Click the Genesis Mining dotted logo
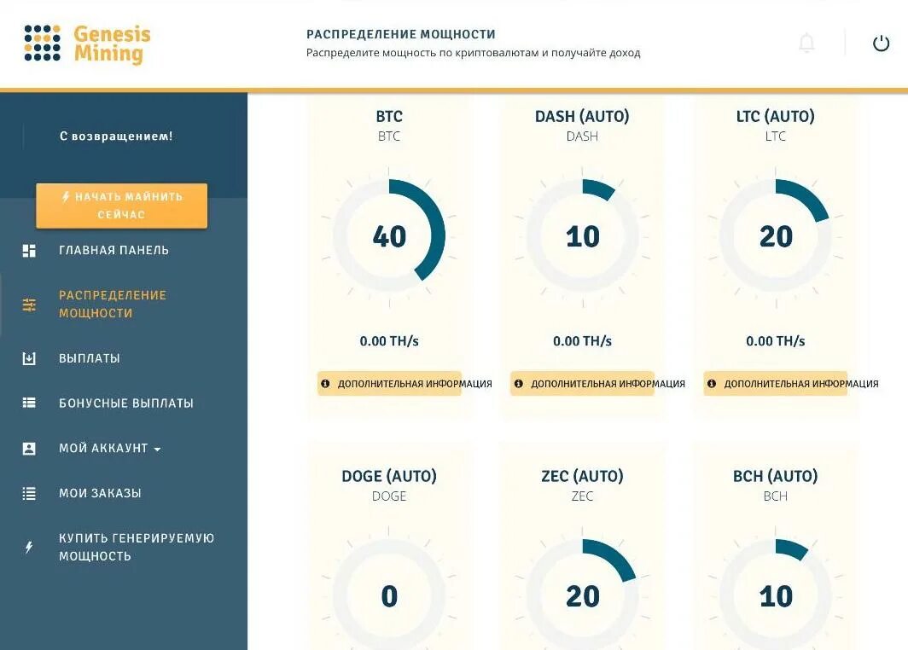Image resolution: width=908 pixels, height=650 pixels. 43,43
